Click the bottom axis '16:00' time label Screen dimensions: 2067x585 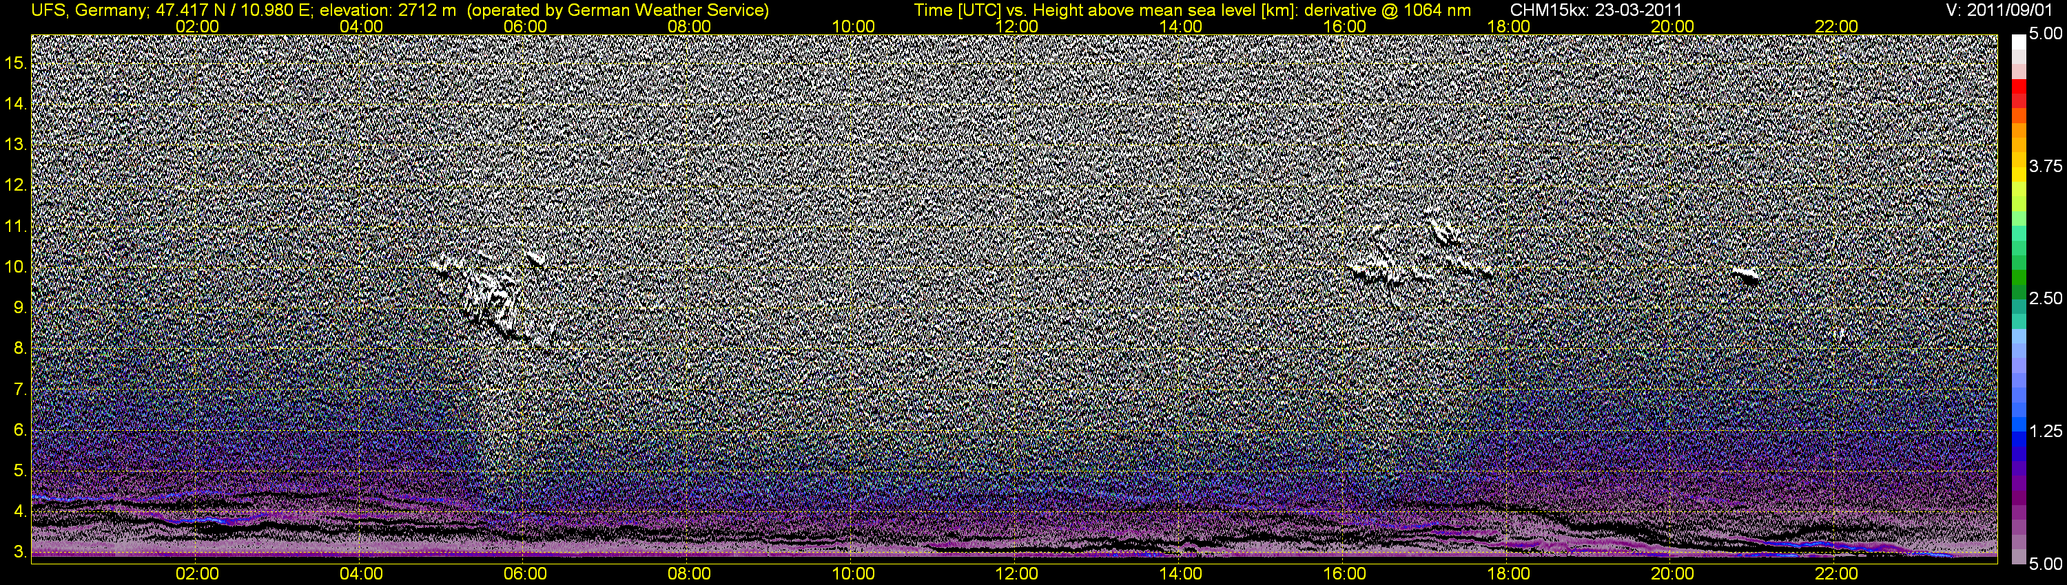(x=1345, y=574)
